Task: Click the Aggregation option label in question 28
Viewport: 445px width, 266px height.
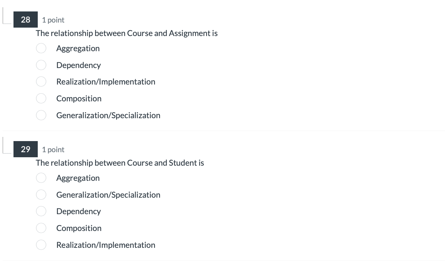Action: pos(78,48)
